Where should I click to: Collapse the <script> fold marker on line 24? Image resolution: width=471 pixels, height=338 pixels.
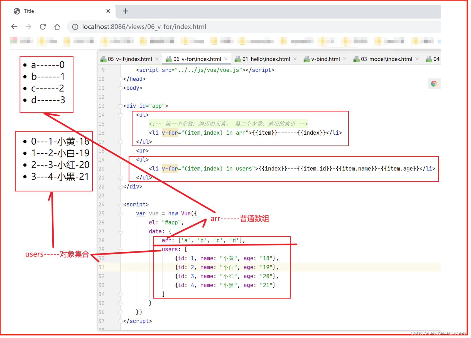[121, 205]
